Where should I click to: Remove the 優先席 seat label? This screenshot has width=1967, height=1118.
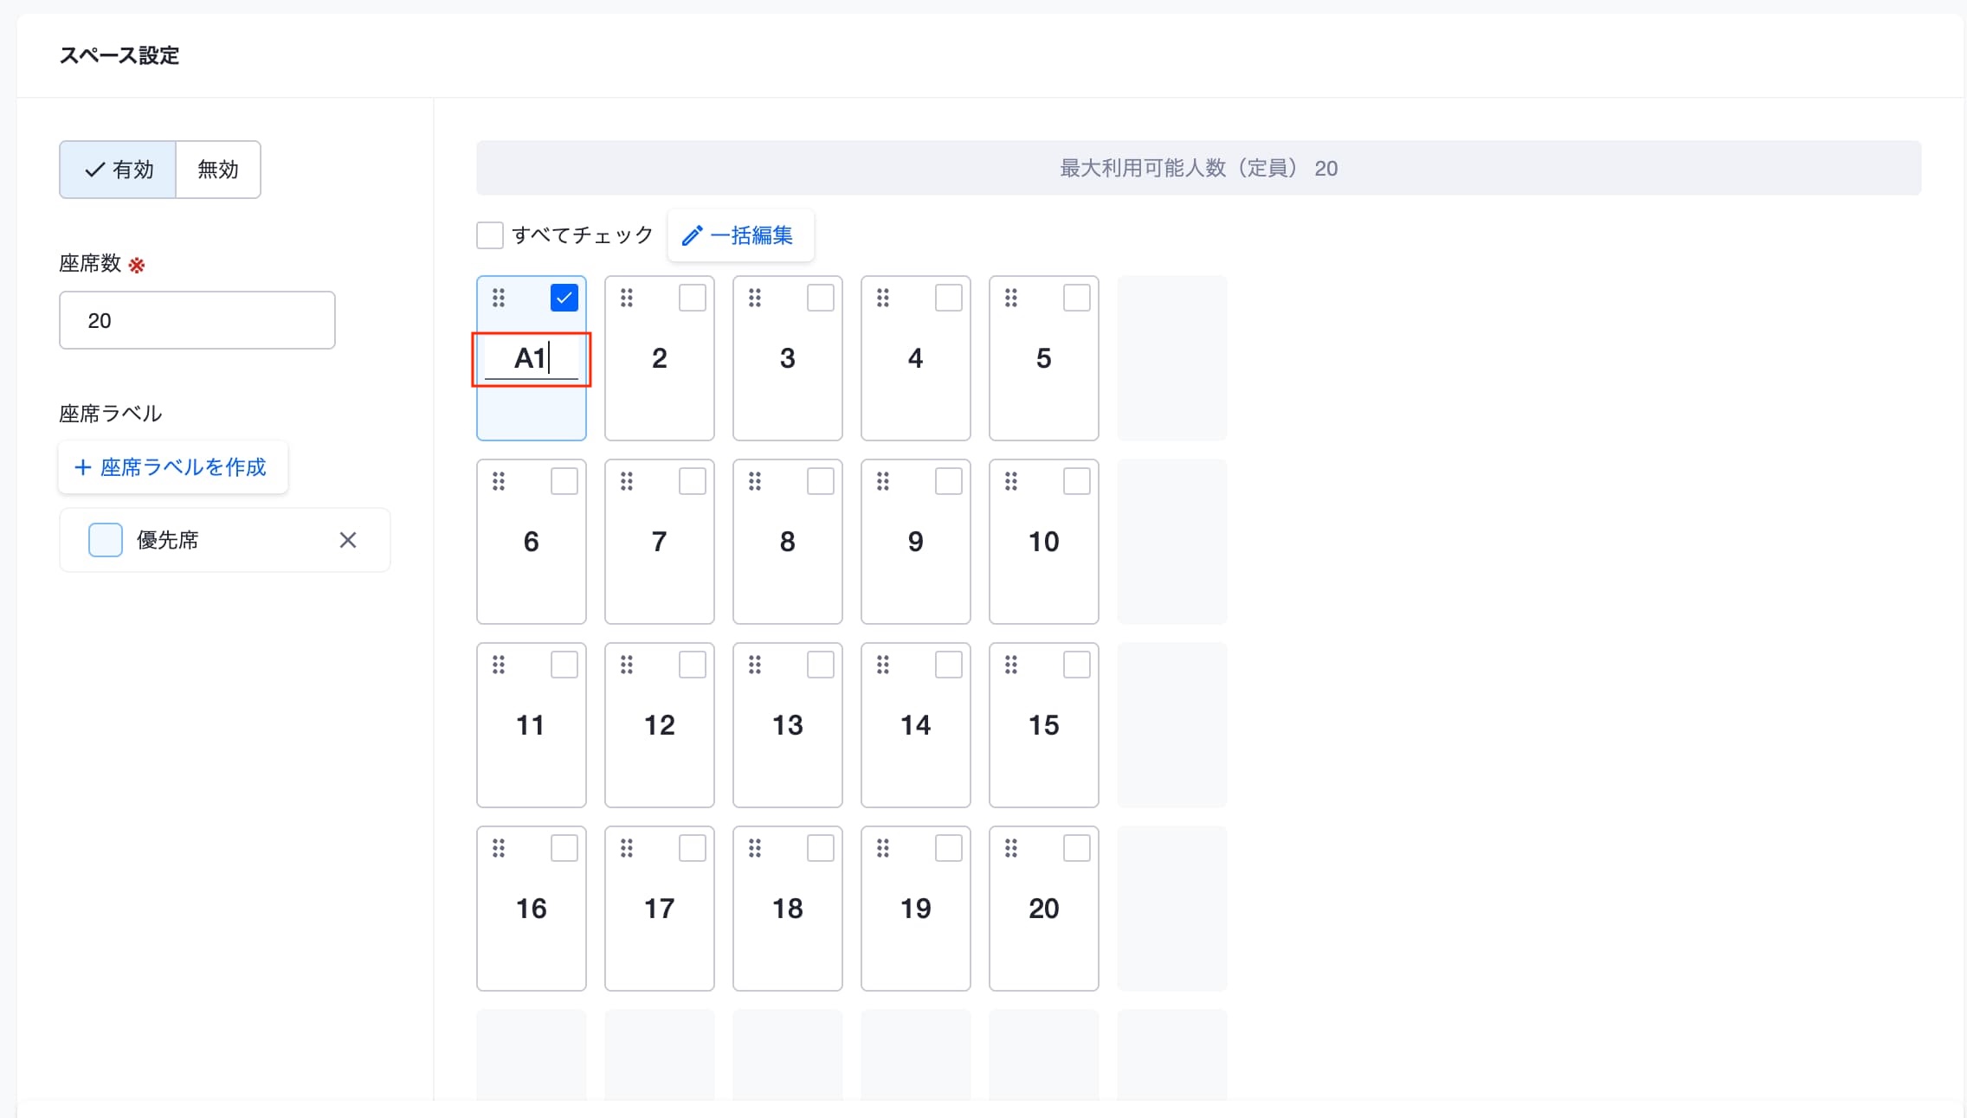coord(348,540)
